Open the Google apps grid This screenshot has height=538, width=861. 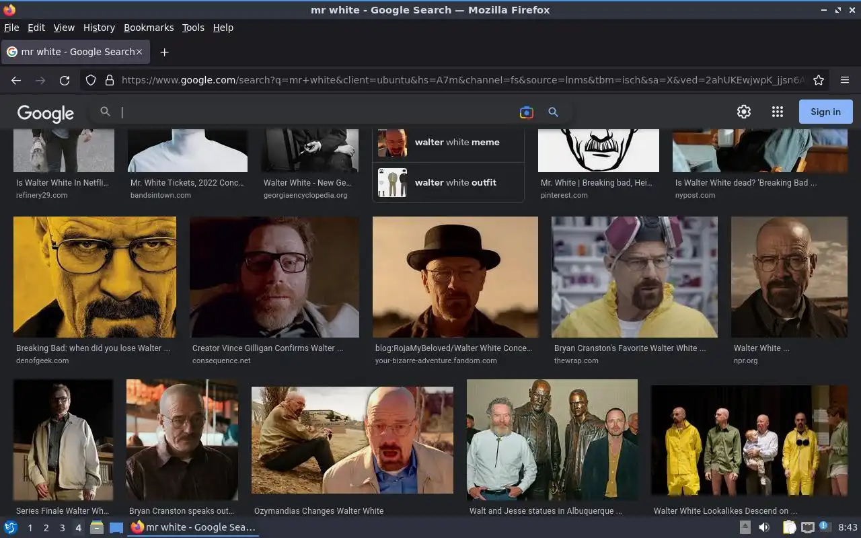click(x=778, y=112)
